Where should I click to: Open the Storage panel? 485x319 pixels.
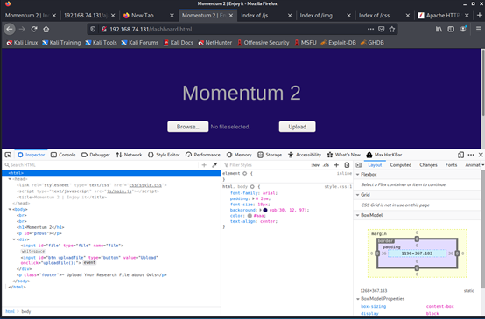click(270, 155)
